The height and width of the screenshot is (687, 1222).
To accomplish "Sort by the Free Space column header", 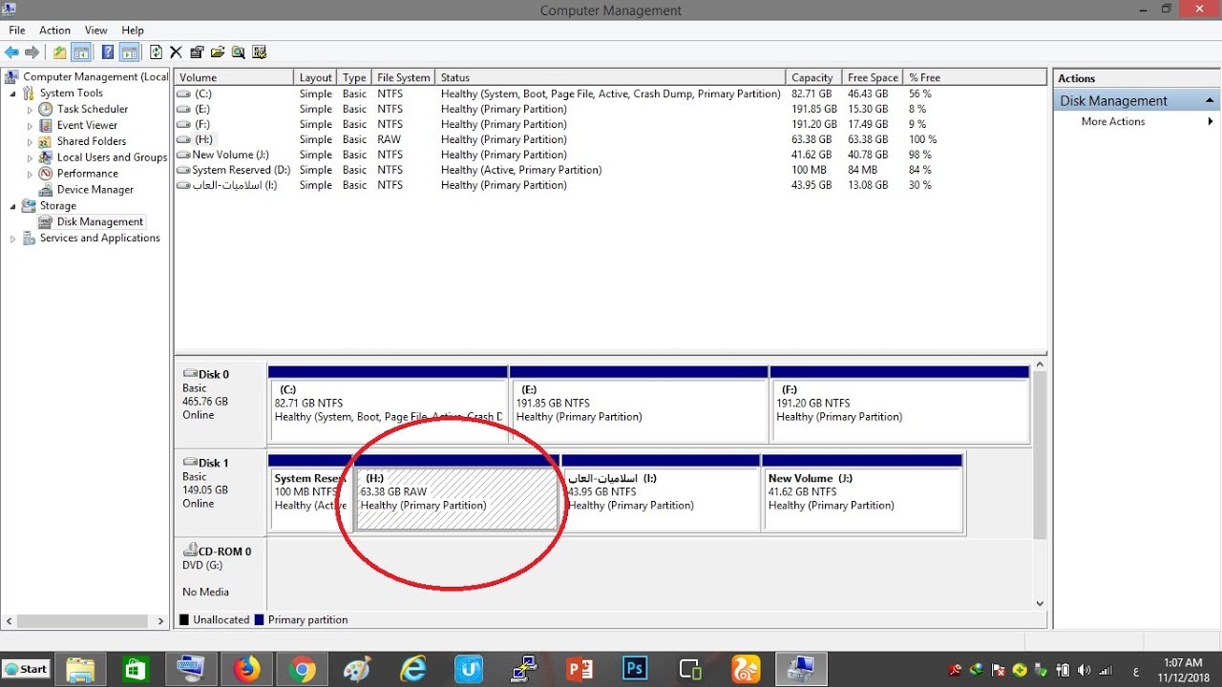I will 873,77.
